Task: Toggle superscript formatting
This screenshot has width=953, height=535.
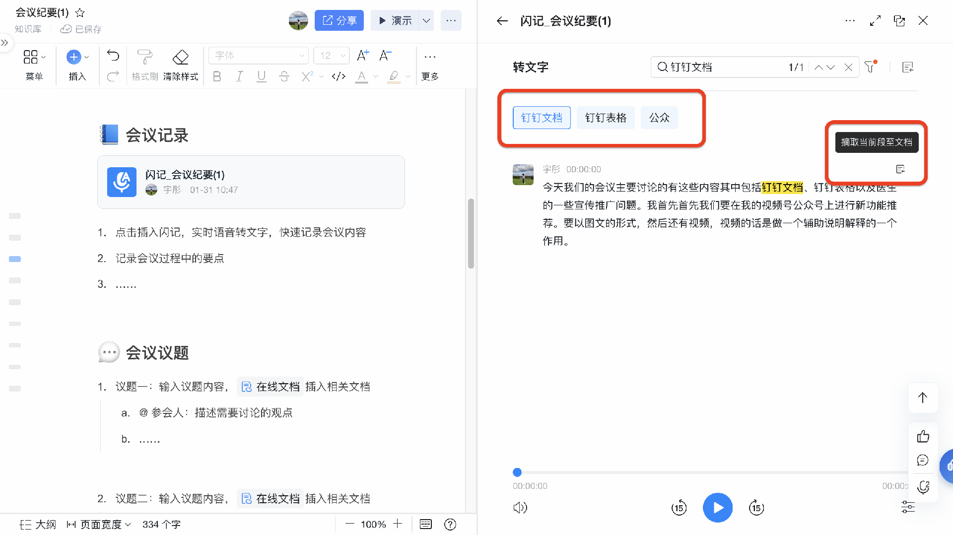Action: [x=307, y=76]
